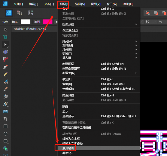167x156 pixels.
Task: Click the <未命名> [已修改] document tab
Action: [30, 29]
